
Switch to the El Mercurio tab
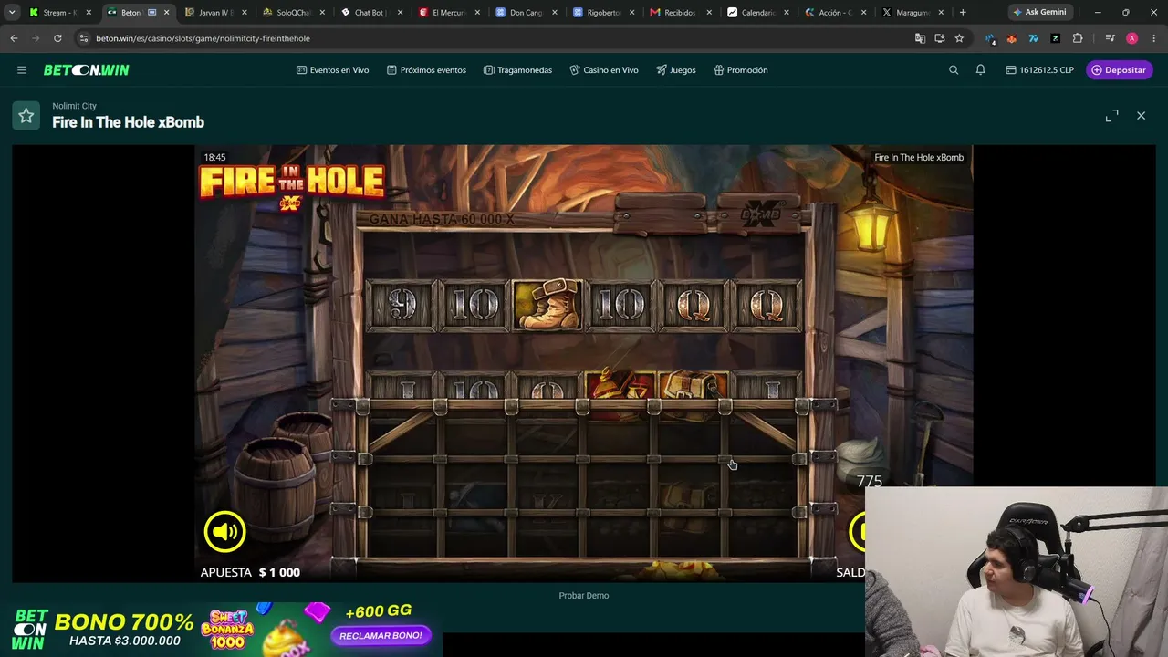tap(449, 13)
